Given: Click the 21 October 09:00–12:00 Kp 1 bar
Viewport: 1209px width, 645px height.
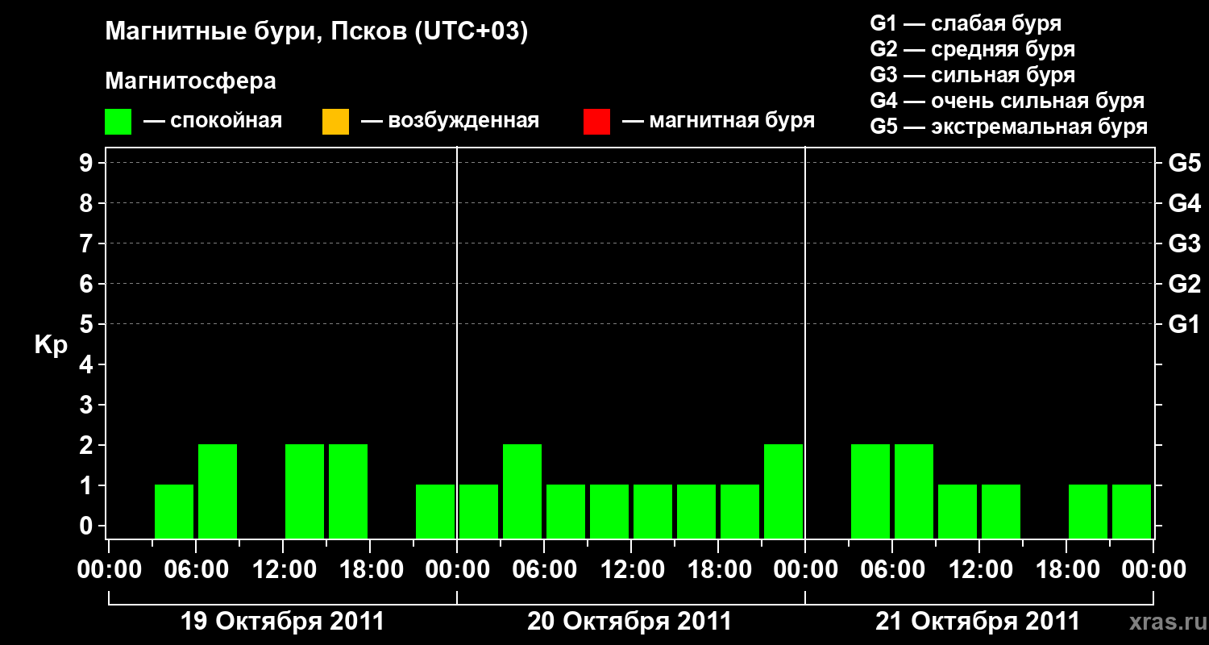Looking at the screenshot, I should [958, 511].
